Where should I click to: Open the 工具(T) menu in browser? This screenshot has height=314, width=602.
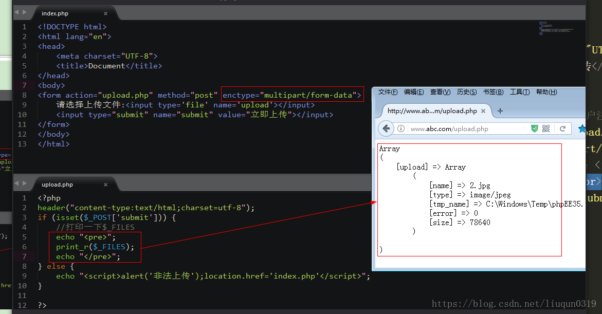pyautogui.click(x=519, y=92)
